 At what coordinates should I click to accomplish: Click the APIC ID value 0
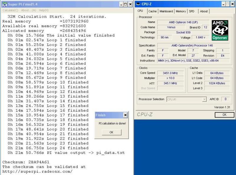point(225,99)
